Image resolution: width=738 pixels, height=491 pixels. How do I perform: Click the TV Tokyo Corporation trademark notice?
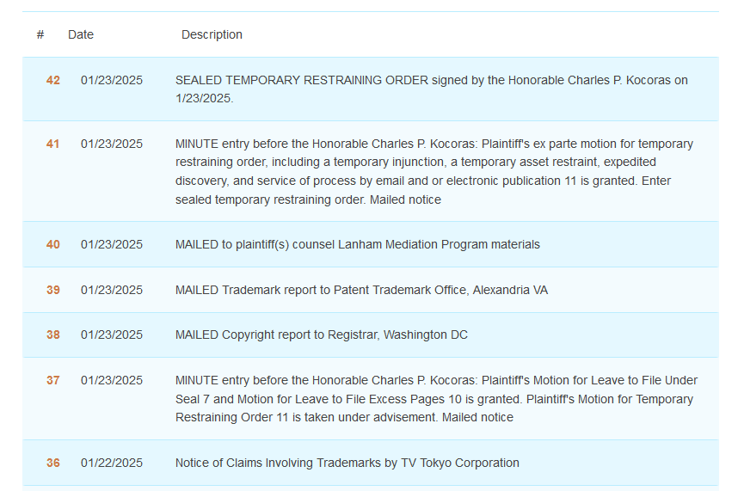(x=347, y=463)
